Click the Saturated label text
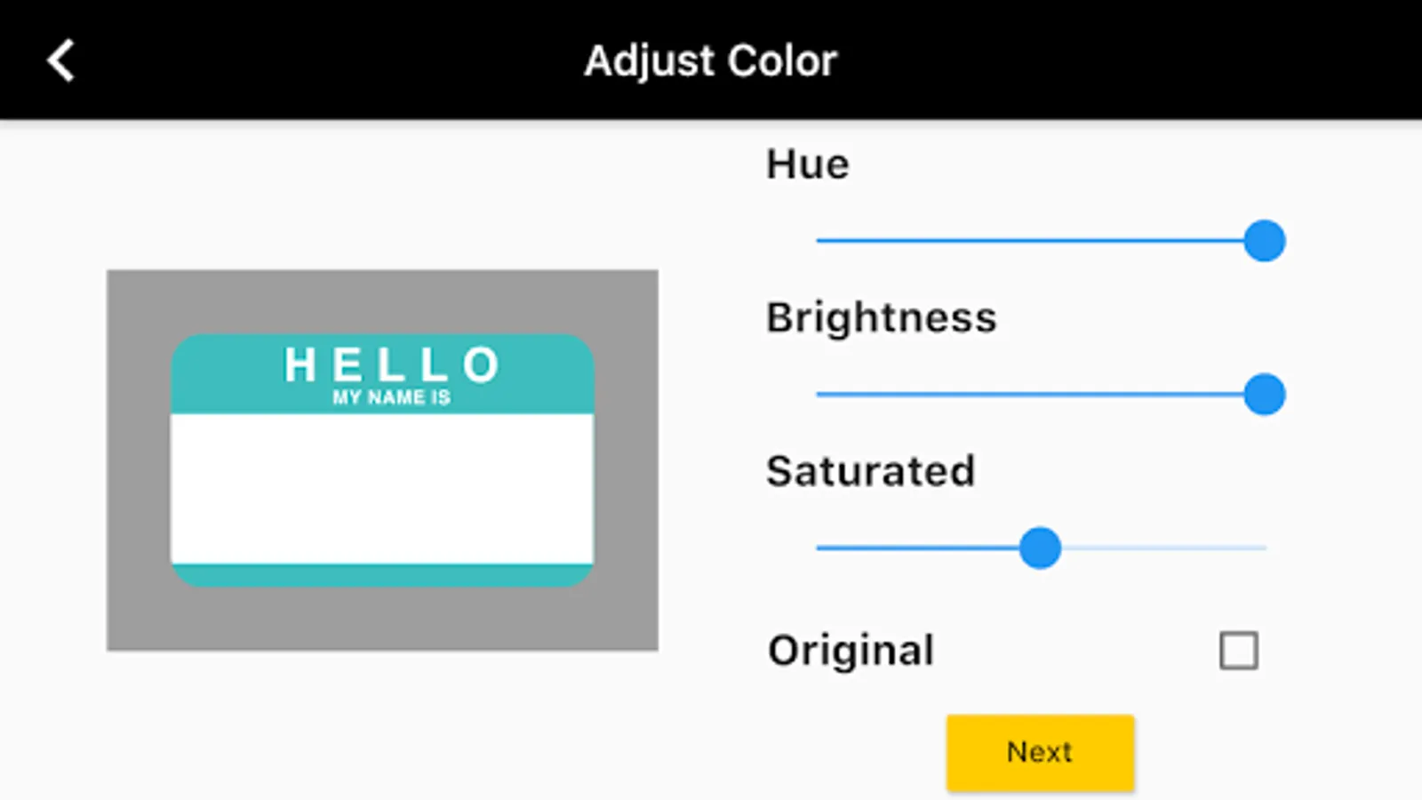The height and width of the screenshot is (800, 1422). point(870,471)
